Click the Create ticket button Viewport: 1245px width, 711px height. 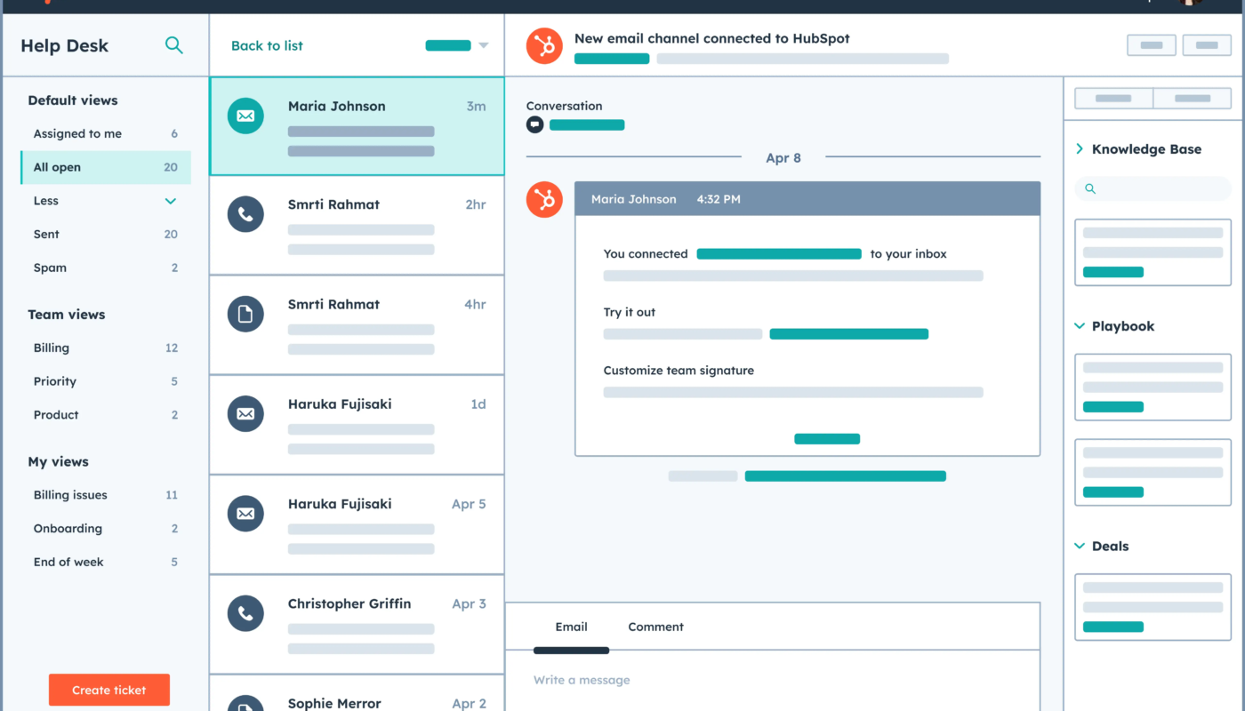[x=109, y=690]
